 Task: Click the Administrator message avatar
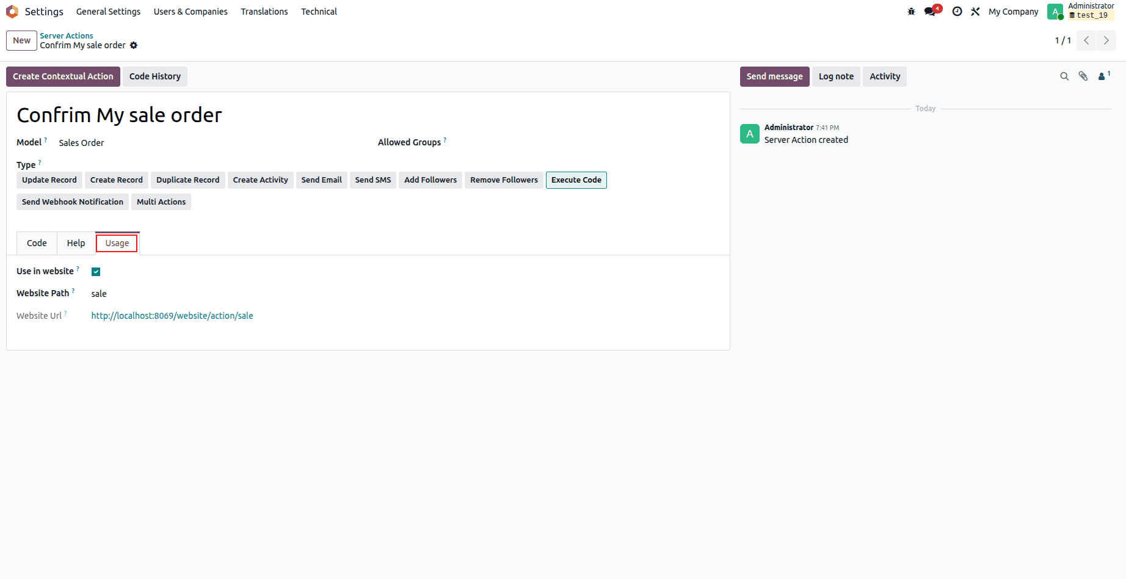(x=750, y=134)
